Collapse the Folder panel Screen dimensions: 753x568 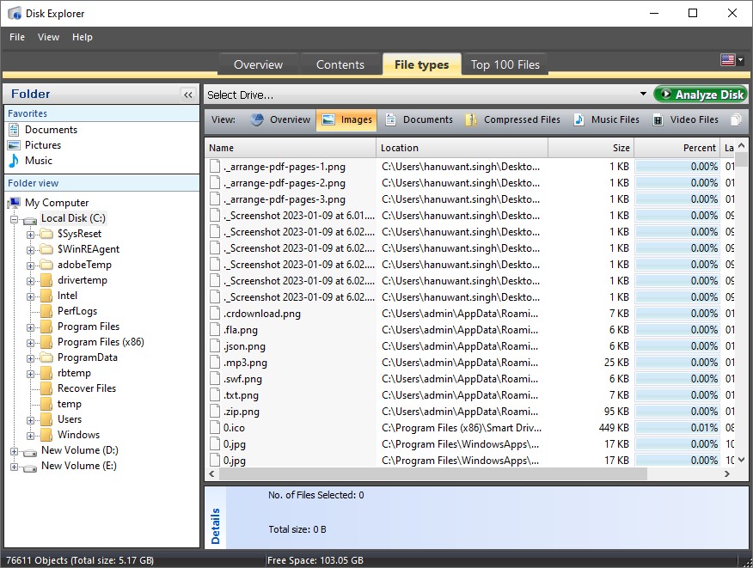188,95
